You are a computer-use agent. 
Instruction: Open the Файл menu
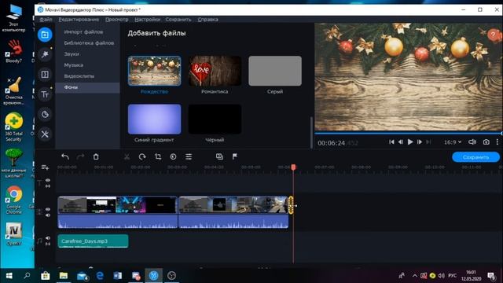click(46, 19)
